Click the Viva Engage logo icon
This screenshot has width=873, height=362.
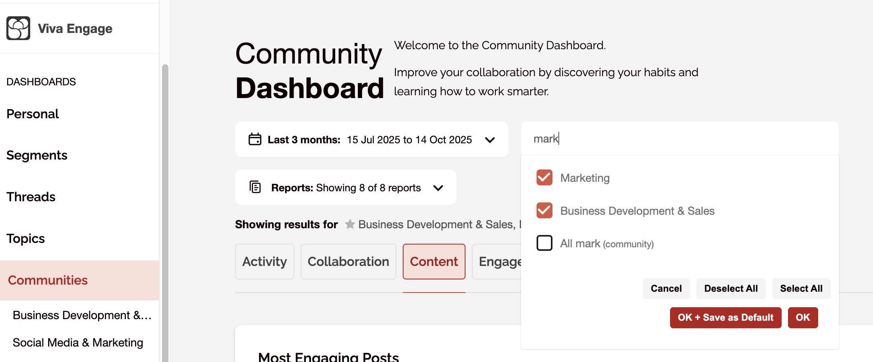(x=18, y=28)
